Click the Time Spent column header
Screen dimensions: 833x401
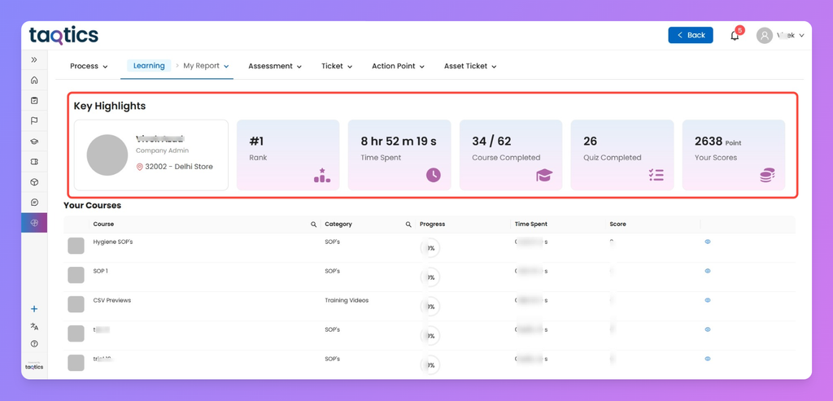tap(530, 224)
